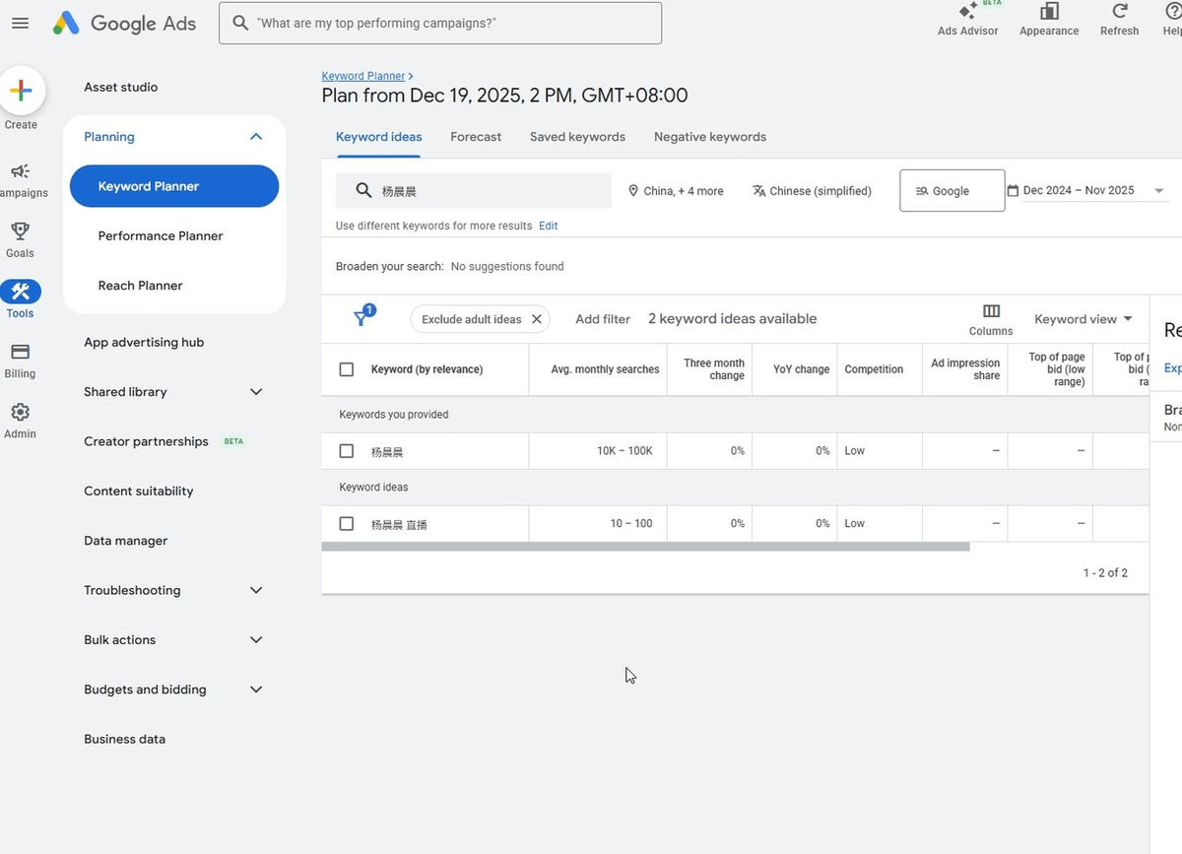
Task: Check the 杨晨晨 直播 keyword row
Action: tap(346, 524)
